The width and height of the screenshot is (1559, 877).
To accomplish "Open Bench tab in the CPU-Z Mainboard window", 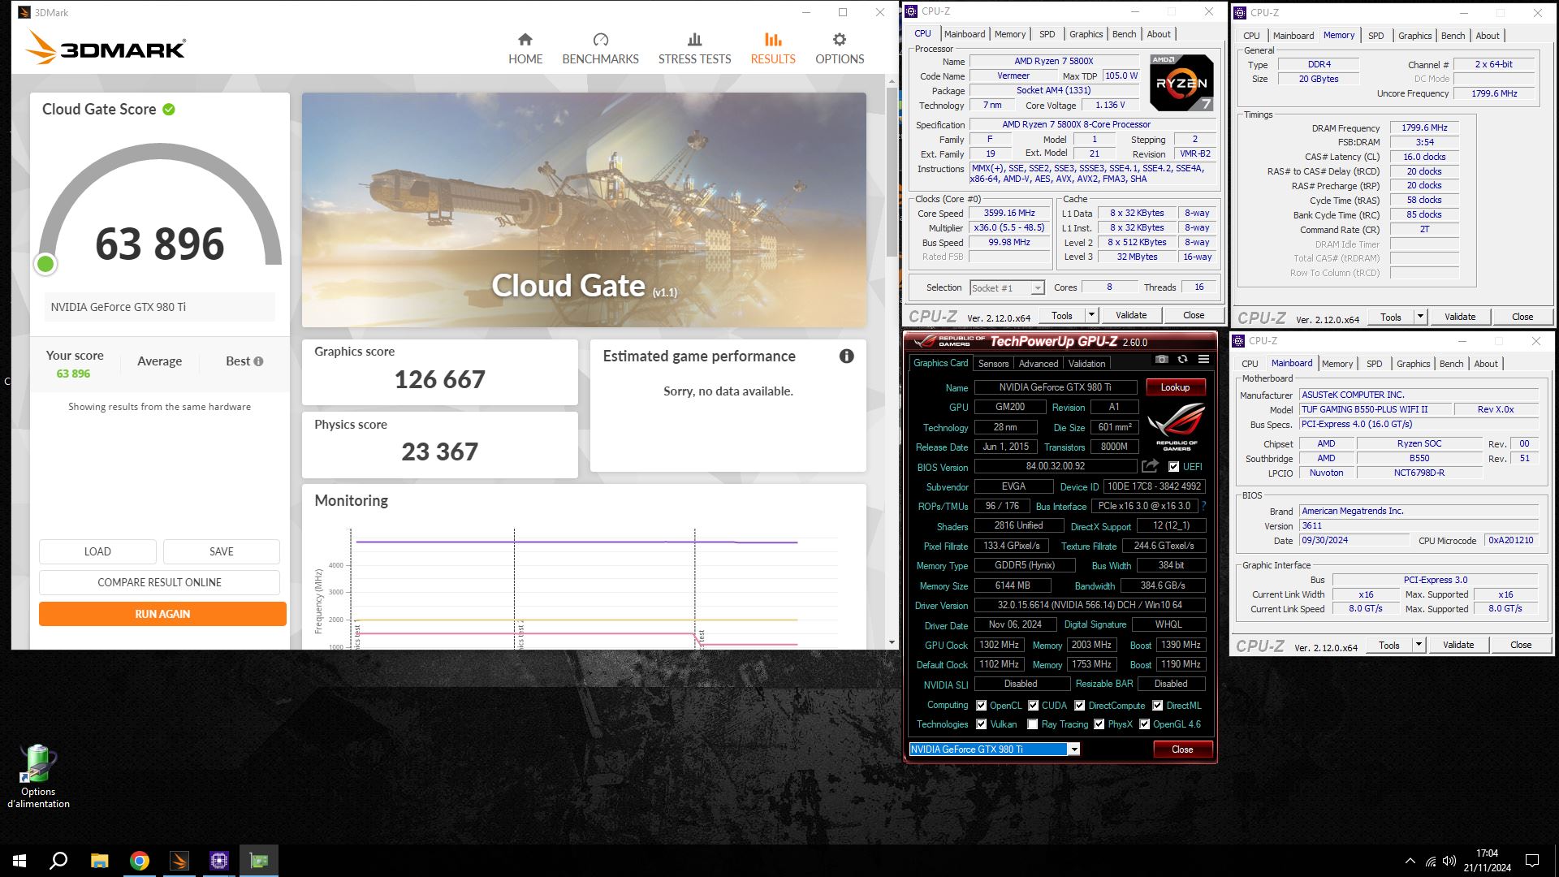I will tap(1451, 364).
